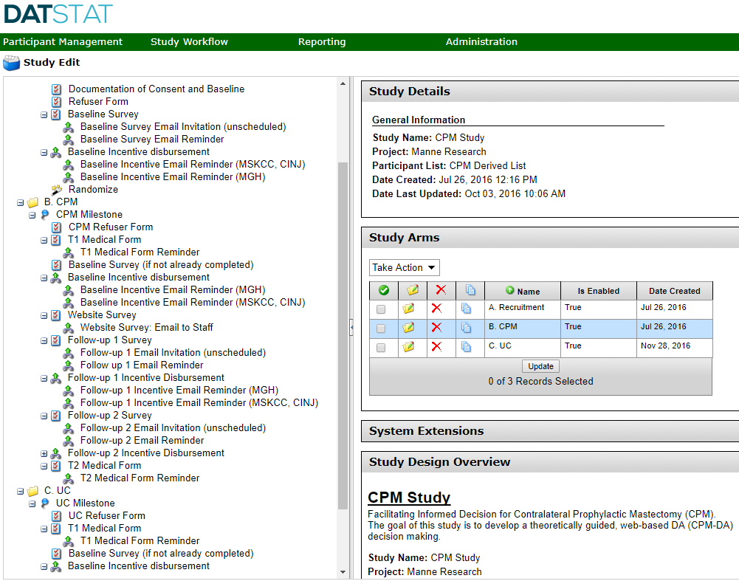Viewport: 739px width, 581px height.
Task: Click red delete icon for C. UC arm
Action: (x=437, y=347)
